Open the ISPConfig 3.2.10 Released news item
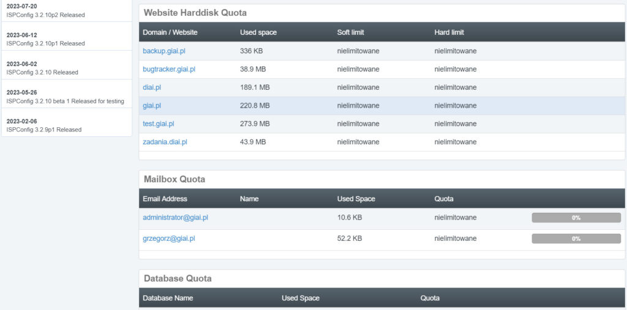 pos(42,72)
